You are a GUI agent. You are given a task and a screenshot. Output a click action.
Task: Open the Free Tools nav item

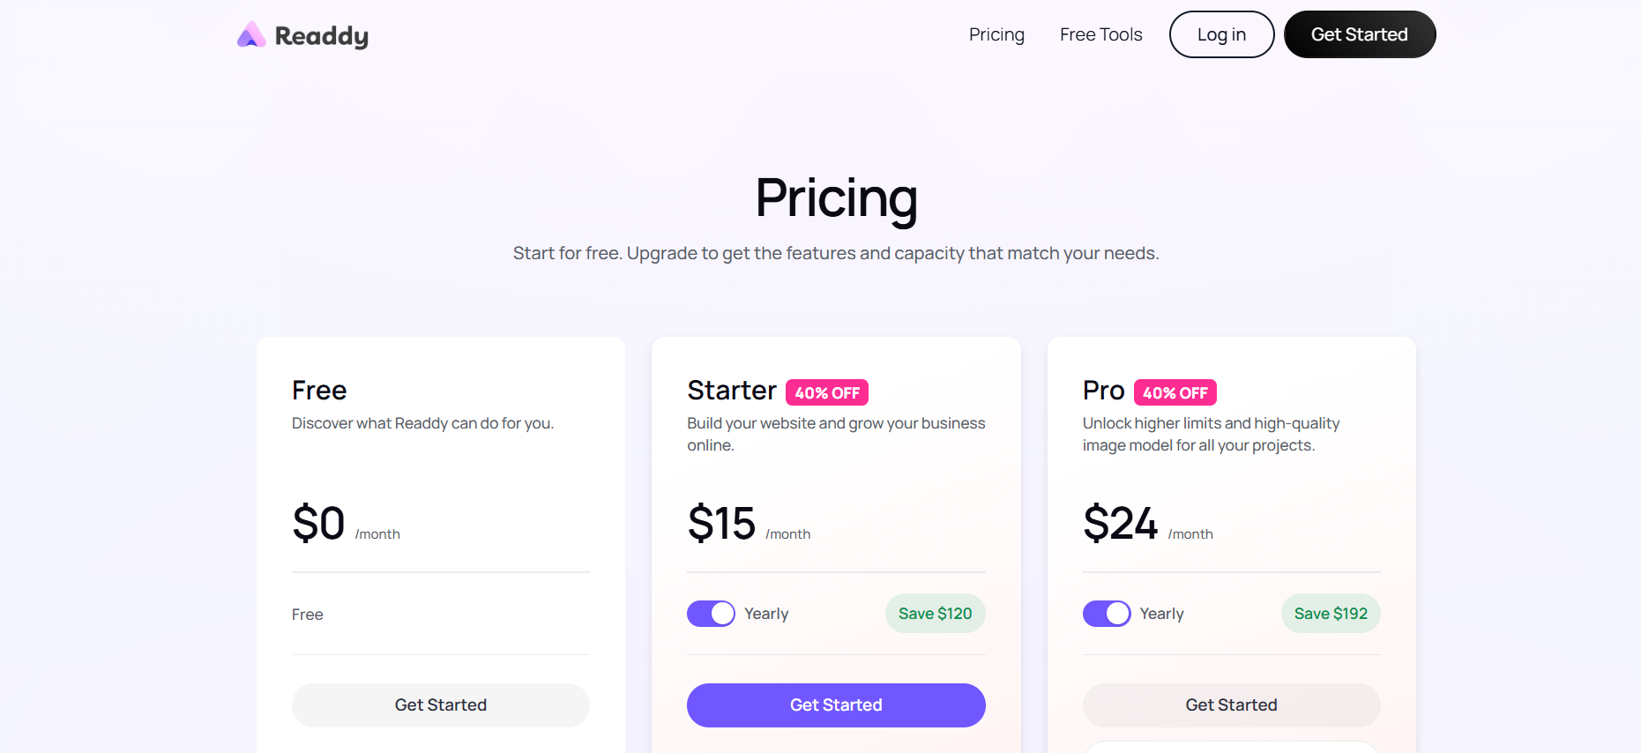click(1100, 34)
